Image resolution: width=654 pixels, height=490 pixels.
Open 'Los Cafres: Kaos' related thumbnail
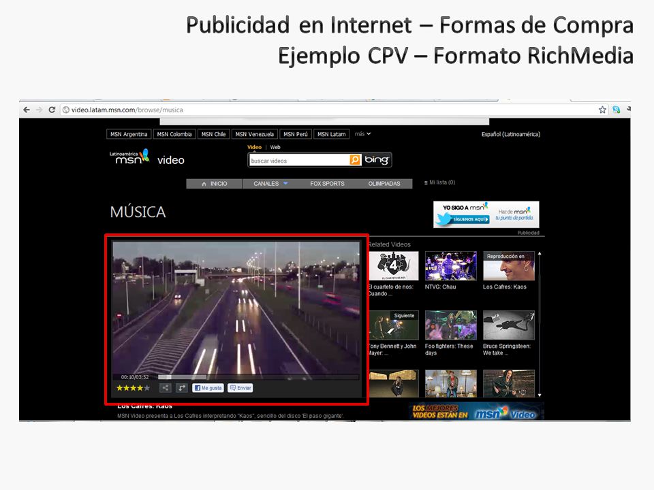pos(508,266)
